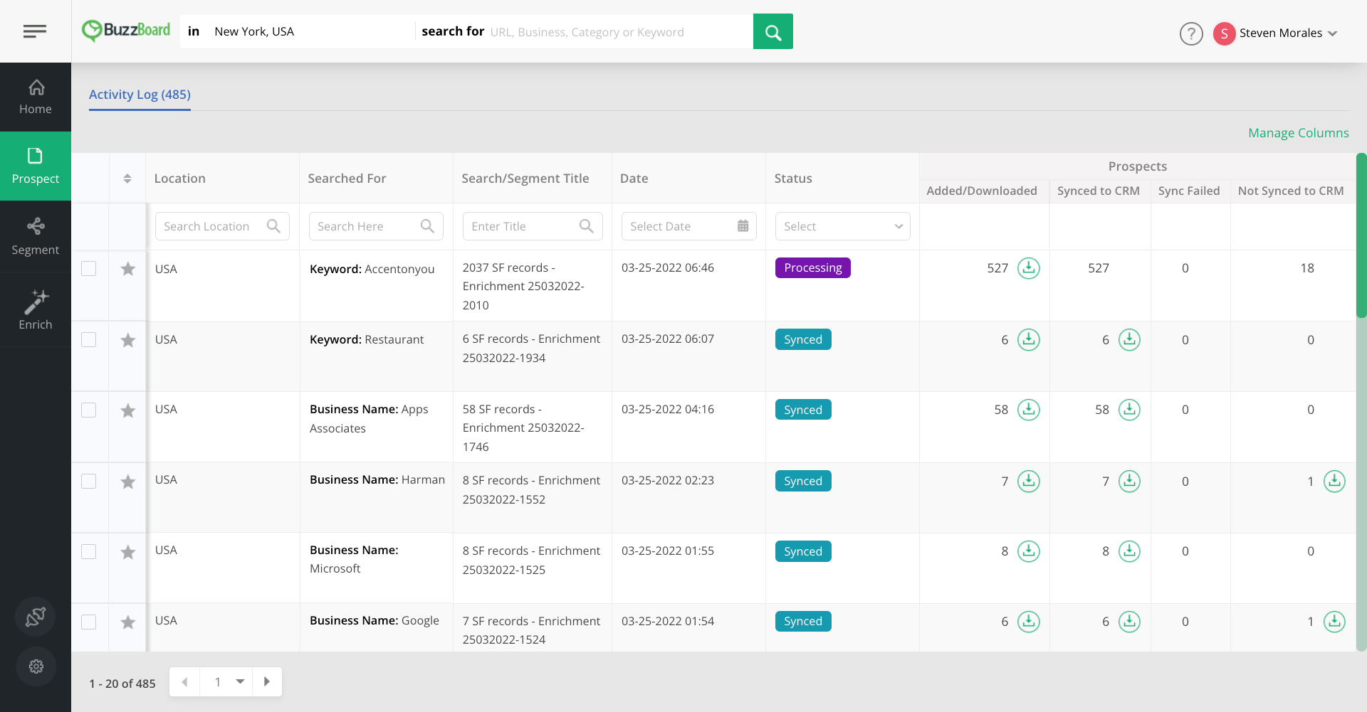
Task: Select checkbox for Microsoft row
Action: (x=88, y=551)
